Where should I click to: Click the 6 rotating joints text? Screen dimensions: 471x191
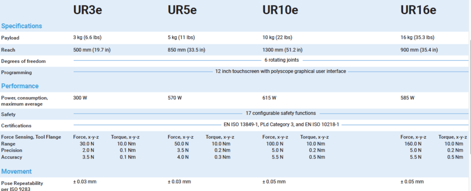point(281,60)
